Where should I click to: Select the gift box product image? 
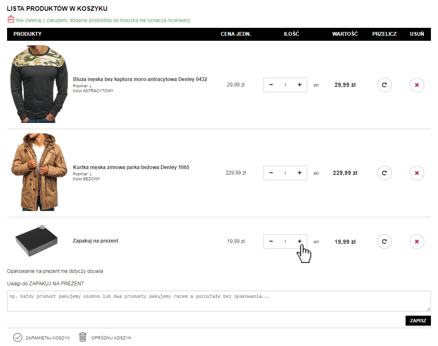pos(36,241)
